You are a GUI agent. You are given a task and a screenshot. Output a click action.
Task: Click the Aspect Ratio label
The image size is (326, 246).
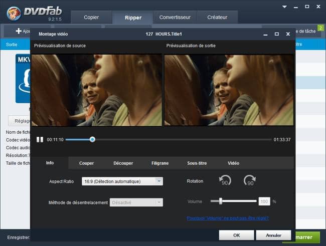pos(61,181)
